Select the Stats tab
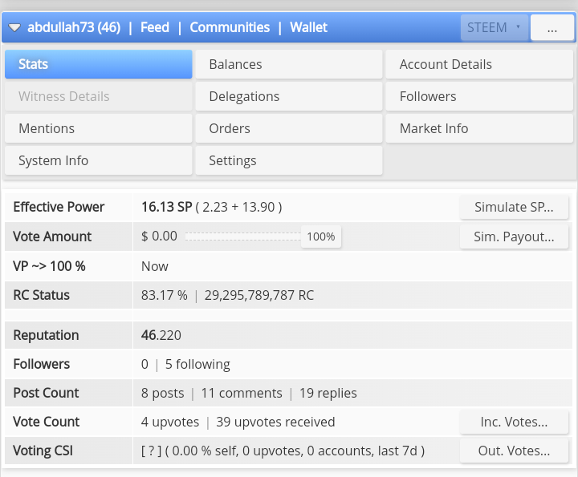Image resolution: width=578 pixels, height=477 pixels. click(x=99, y=64)
